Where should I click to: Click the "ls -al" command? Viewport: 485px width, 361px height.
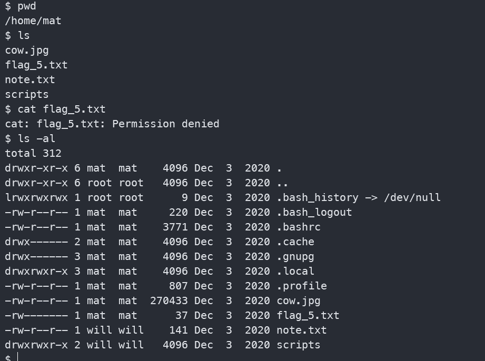pyautogui.click(x=36, y=139)
